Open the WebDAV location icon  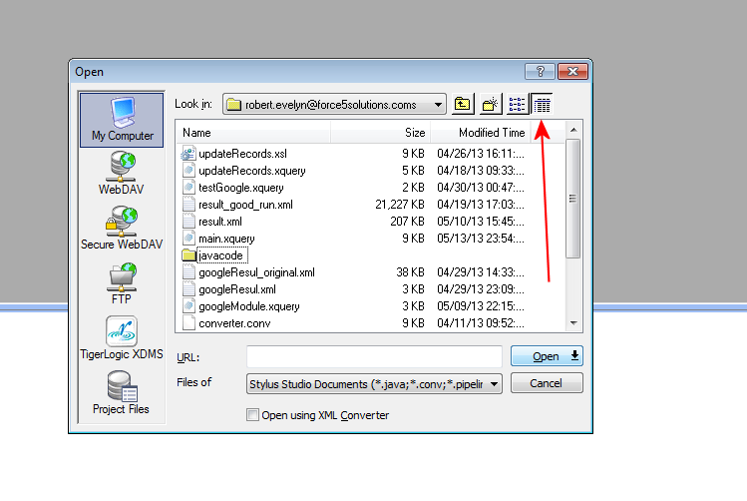[122, 170]
